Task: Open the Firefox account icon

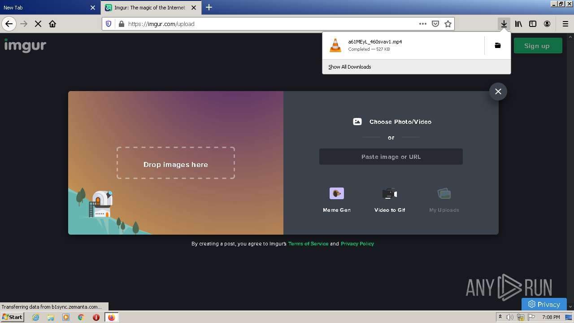Action: click(x=547, y=24)
